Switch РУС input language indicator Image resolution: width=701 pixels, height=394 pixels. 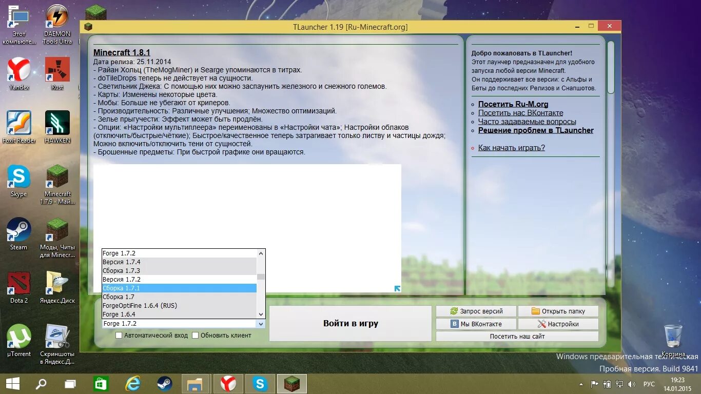pyautogui.click(x=649, y=384)
